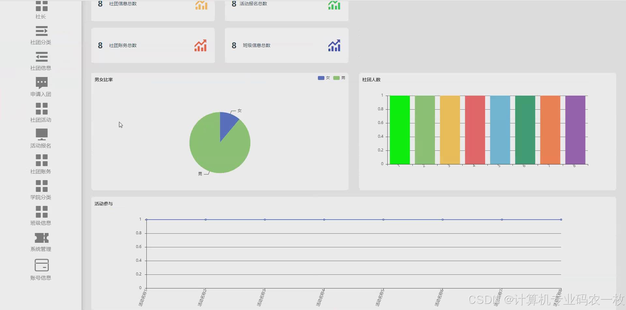
Task: Click the 账号信息 sidebar label
Action: click(41, 278)
